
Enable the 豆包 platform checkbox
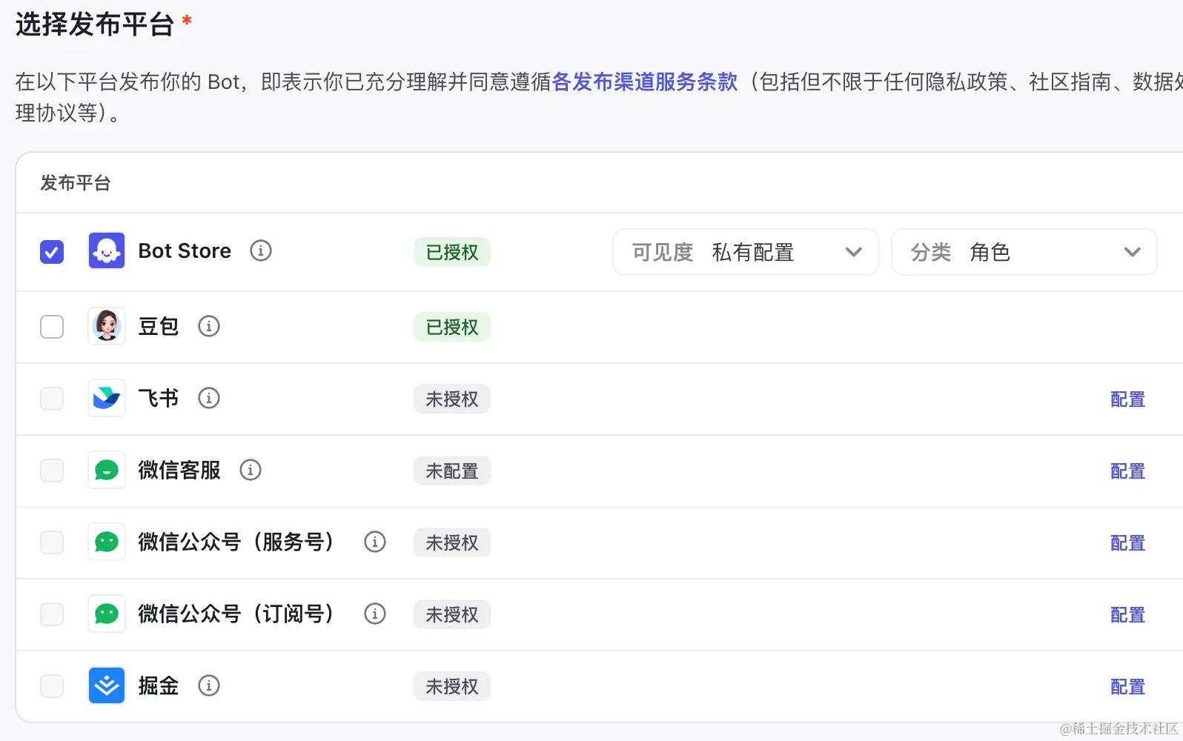pos(52,327)
